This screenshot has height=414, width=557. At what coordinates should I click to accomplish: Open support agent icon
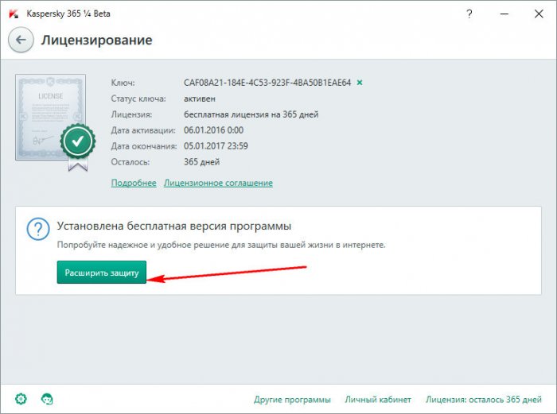pyautogui.click(x=47, y=399)
